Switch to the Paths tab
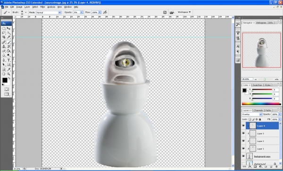Image resolution: width=283 pixels, height=171 pixels. point(268,110)
